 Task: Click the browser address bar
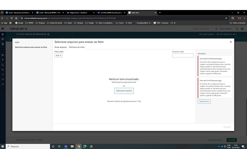(123, 18)
